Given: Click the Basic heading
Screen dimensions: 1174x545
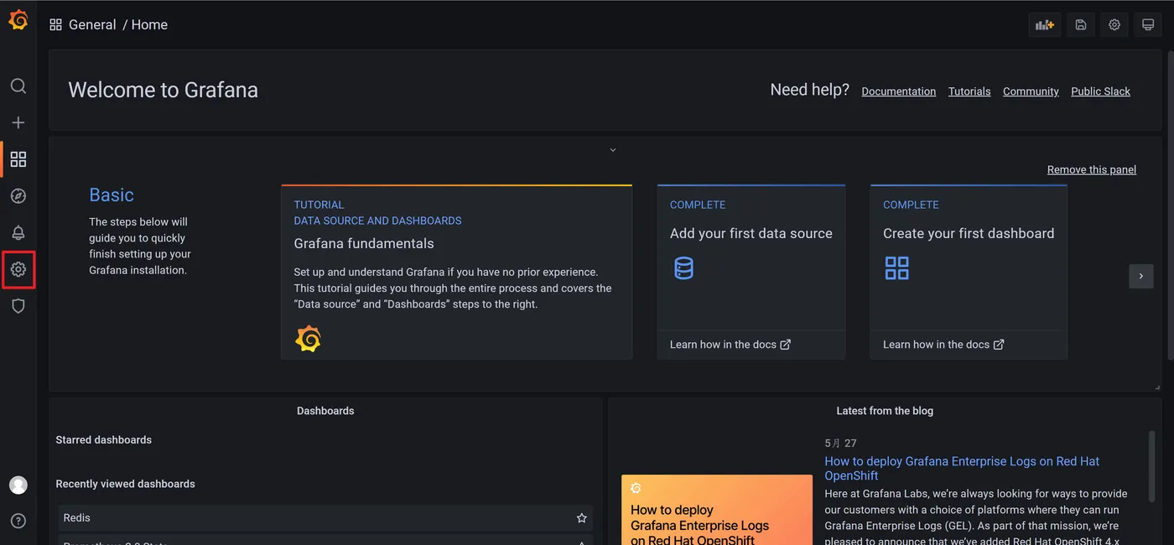Looking at the screenshot, I should coord(112,195).
